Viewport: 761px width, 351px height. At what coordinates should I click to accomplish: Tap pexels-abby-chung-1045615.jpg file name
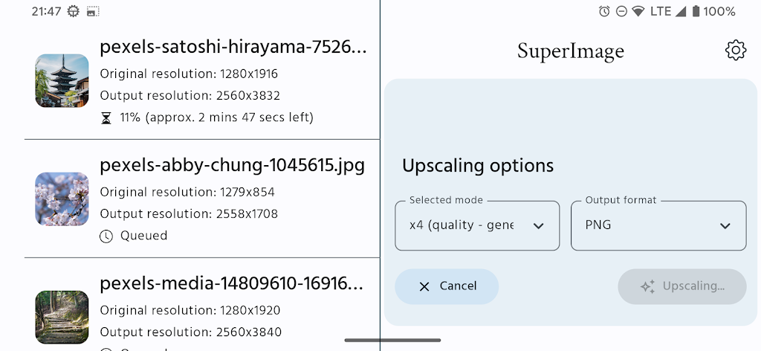(232, 165)
